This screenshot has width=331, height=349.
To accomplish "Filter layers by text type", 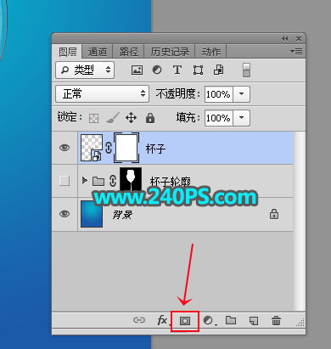I will point(177,70).
